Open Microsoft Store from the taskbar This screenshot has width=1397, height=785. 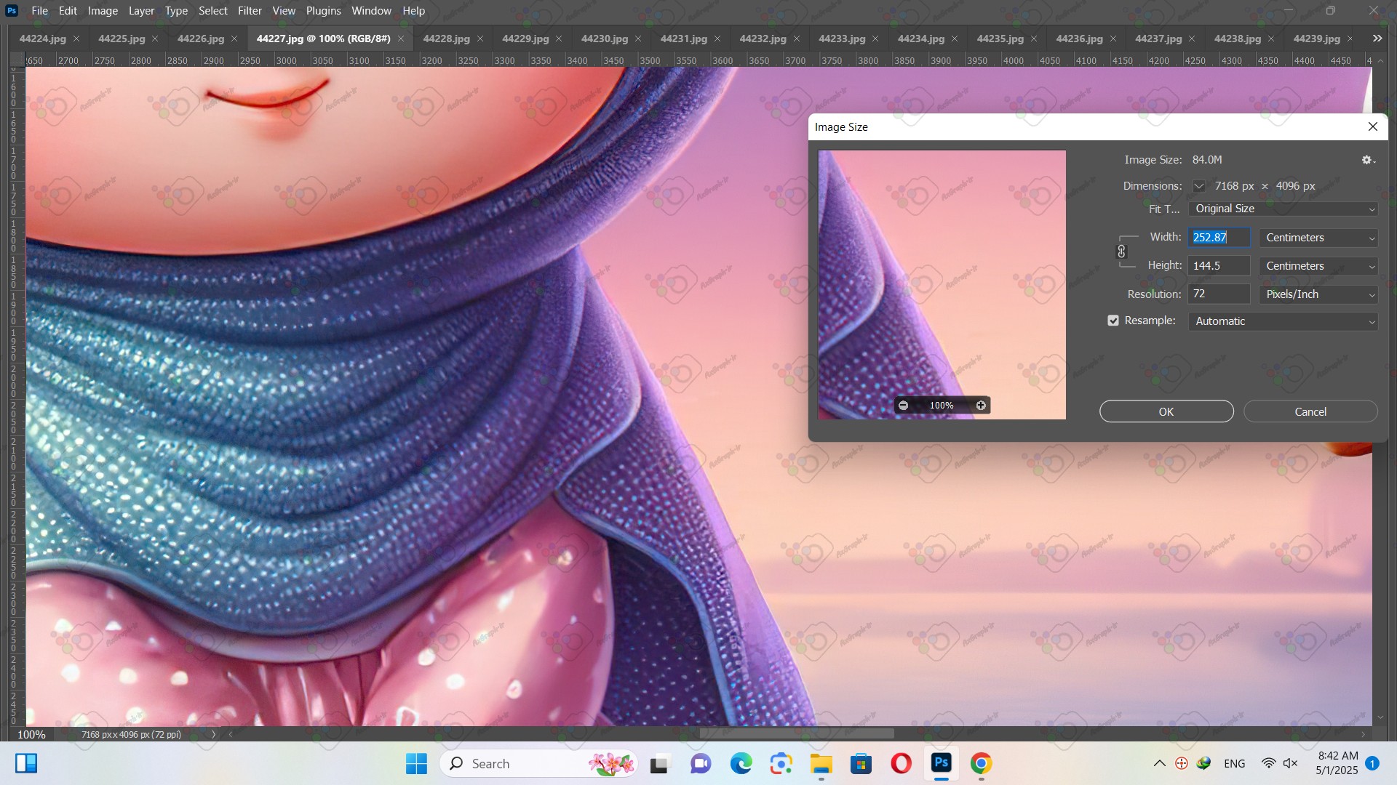pos(861,763)
